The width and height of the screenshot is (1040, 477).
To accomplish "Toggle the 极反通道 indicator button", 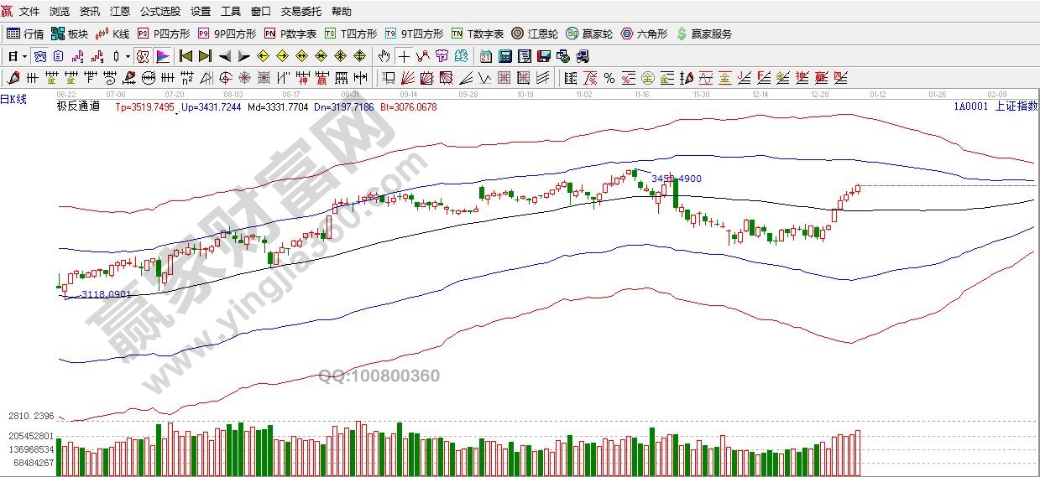I will click(77, 106).
